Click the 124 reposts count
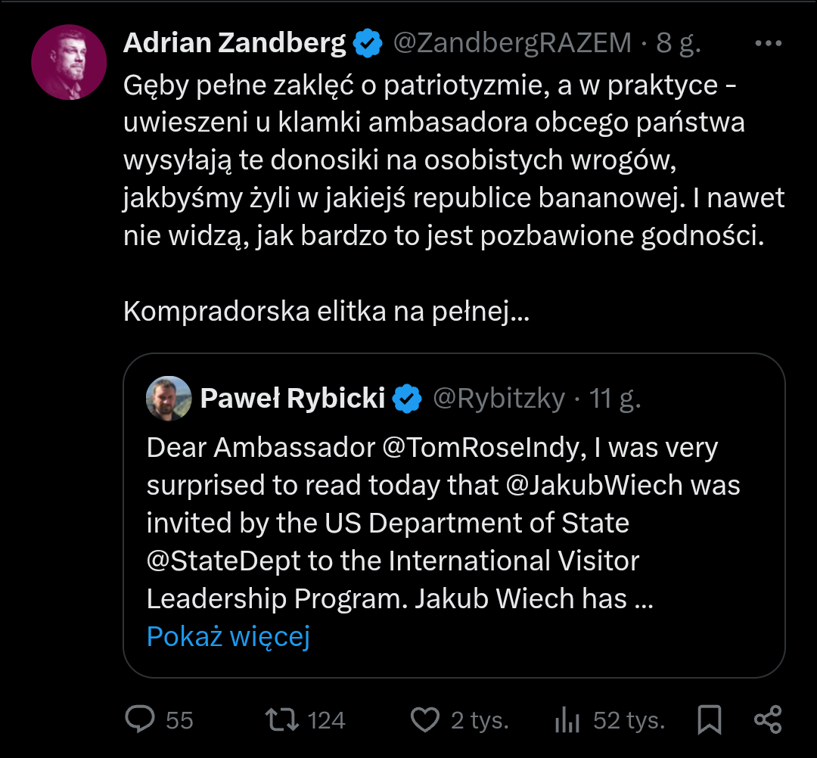This screenshot has height=758, width=817. click(326, 720)
